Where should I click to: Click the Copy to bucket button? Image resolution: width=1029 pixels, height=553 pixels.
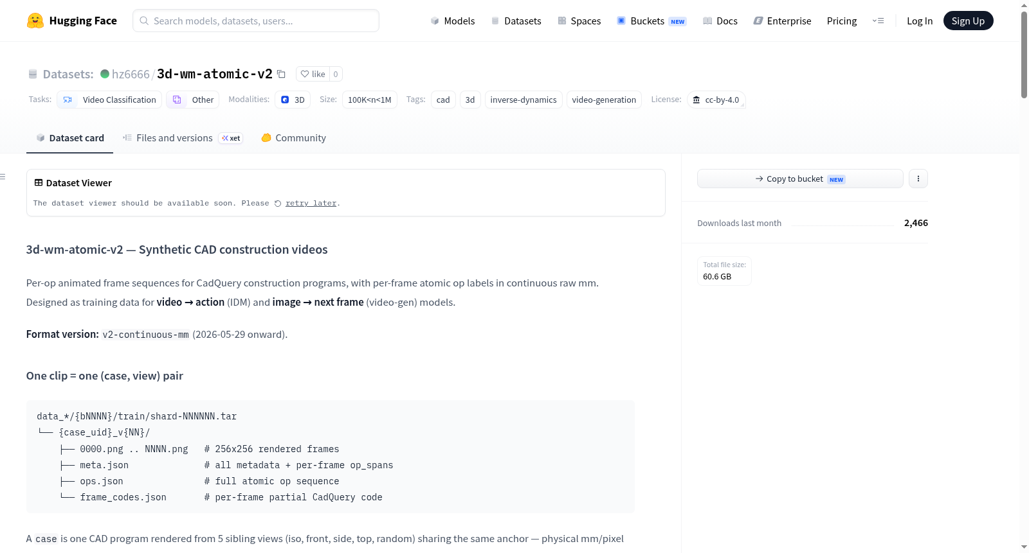tap(800, 179)
